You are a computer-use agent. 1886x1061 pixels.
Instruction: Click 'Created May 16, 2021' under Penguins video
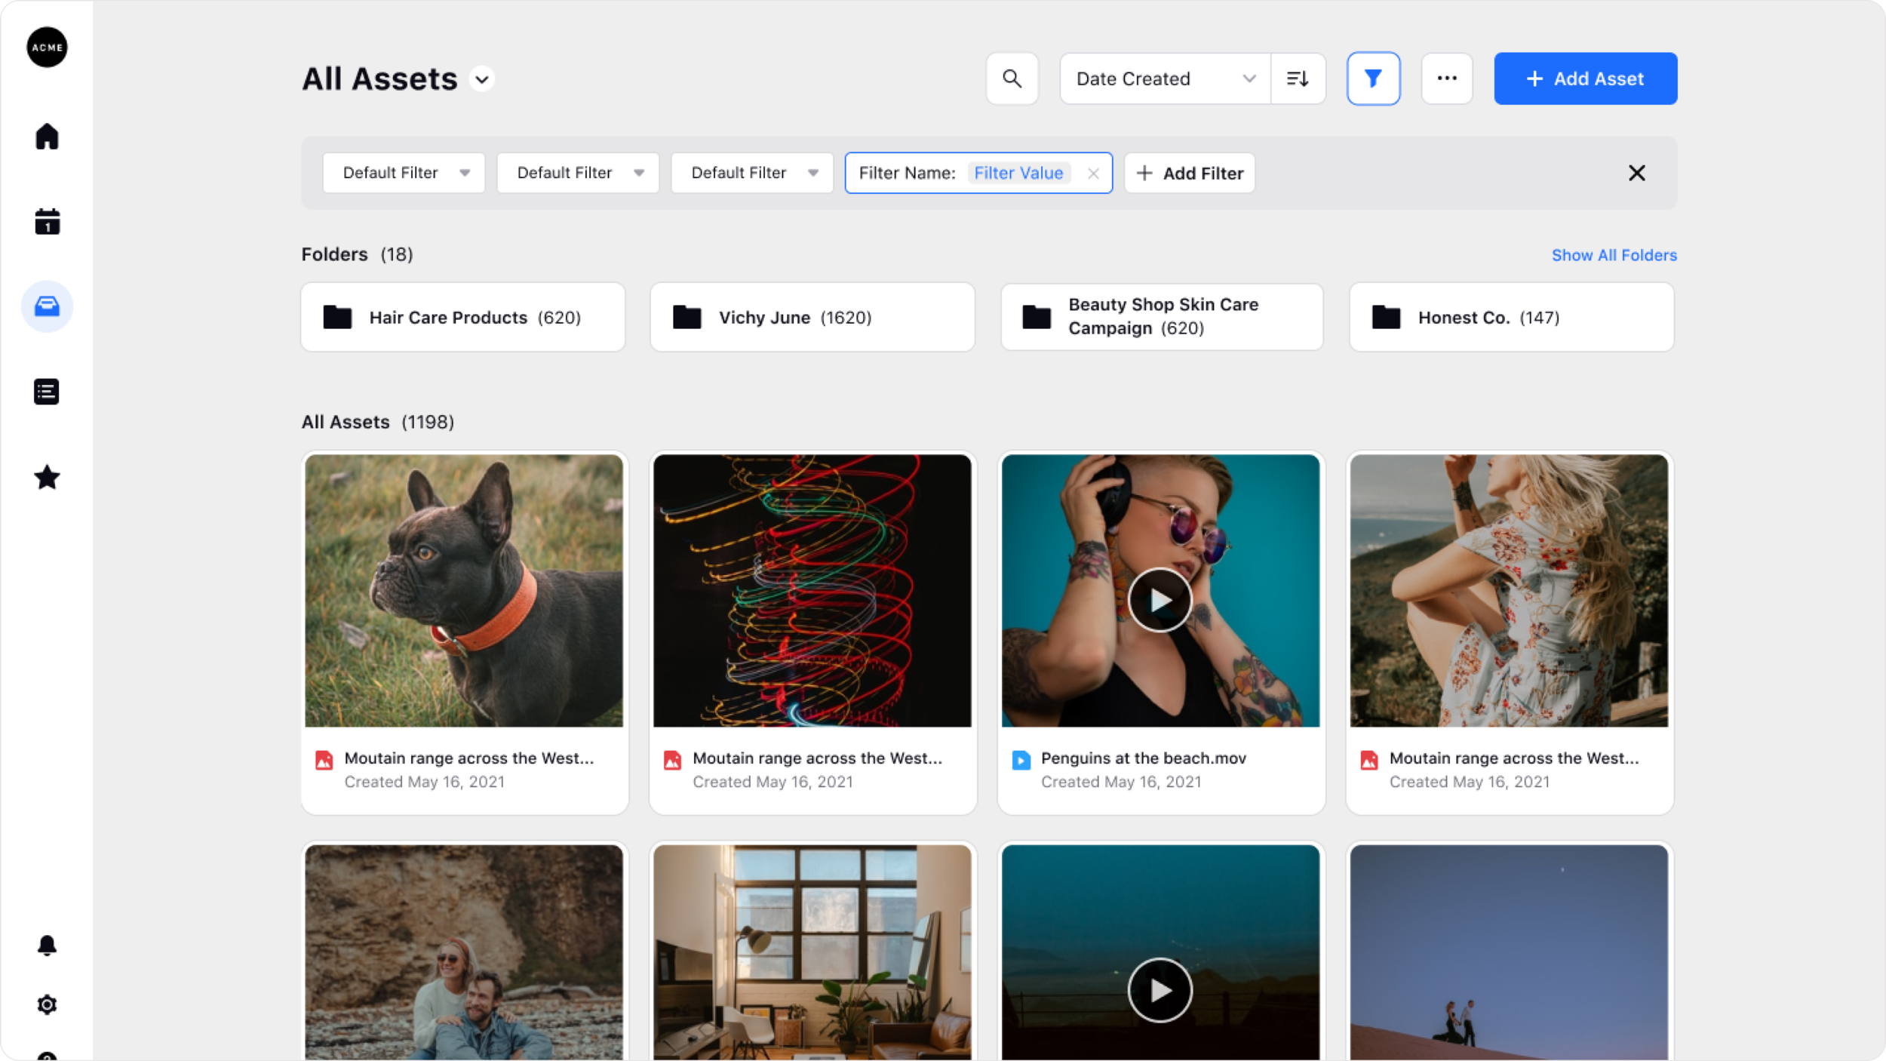click(1121, 782)
